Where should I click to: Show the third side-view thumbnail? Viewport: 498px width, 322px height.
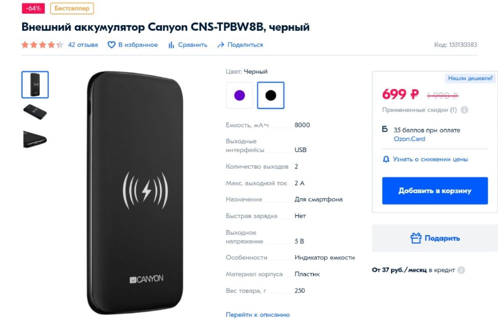point(35,139)
